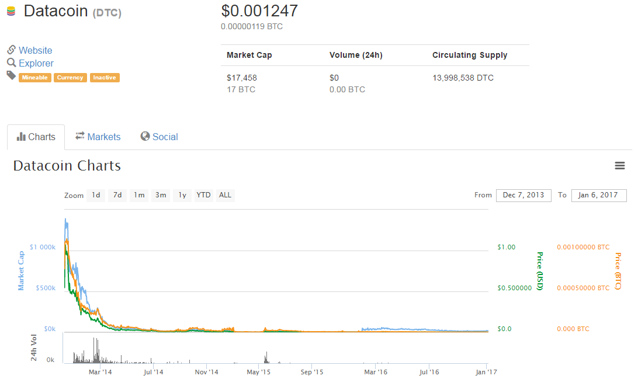The width and height of the screenshot is (638, 386).
Task: Set chart zoom to ALL
Action: coord(225,195)
